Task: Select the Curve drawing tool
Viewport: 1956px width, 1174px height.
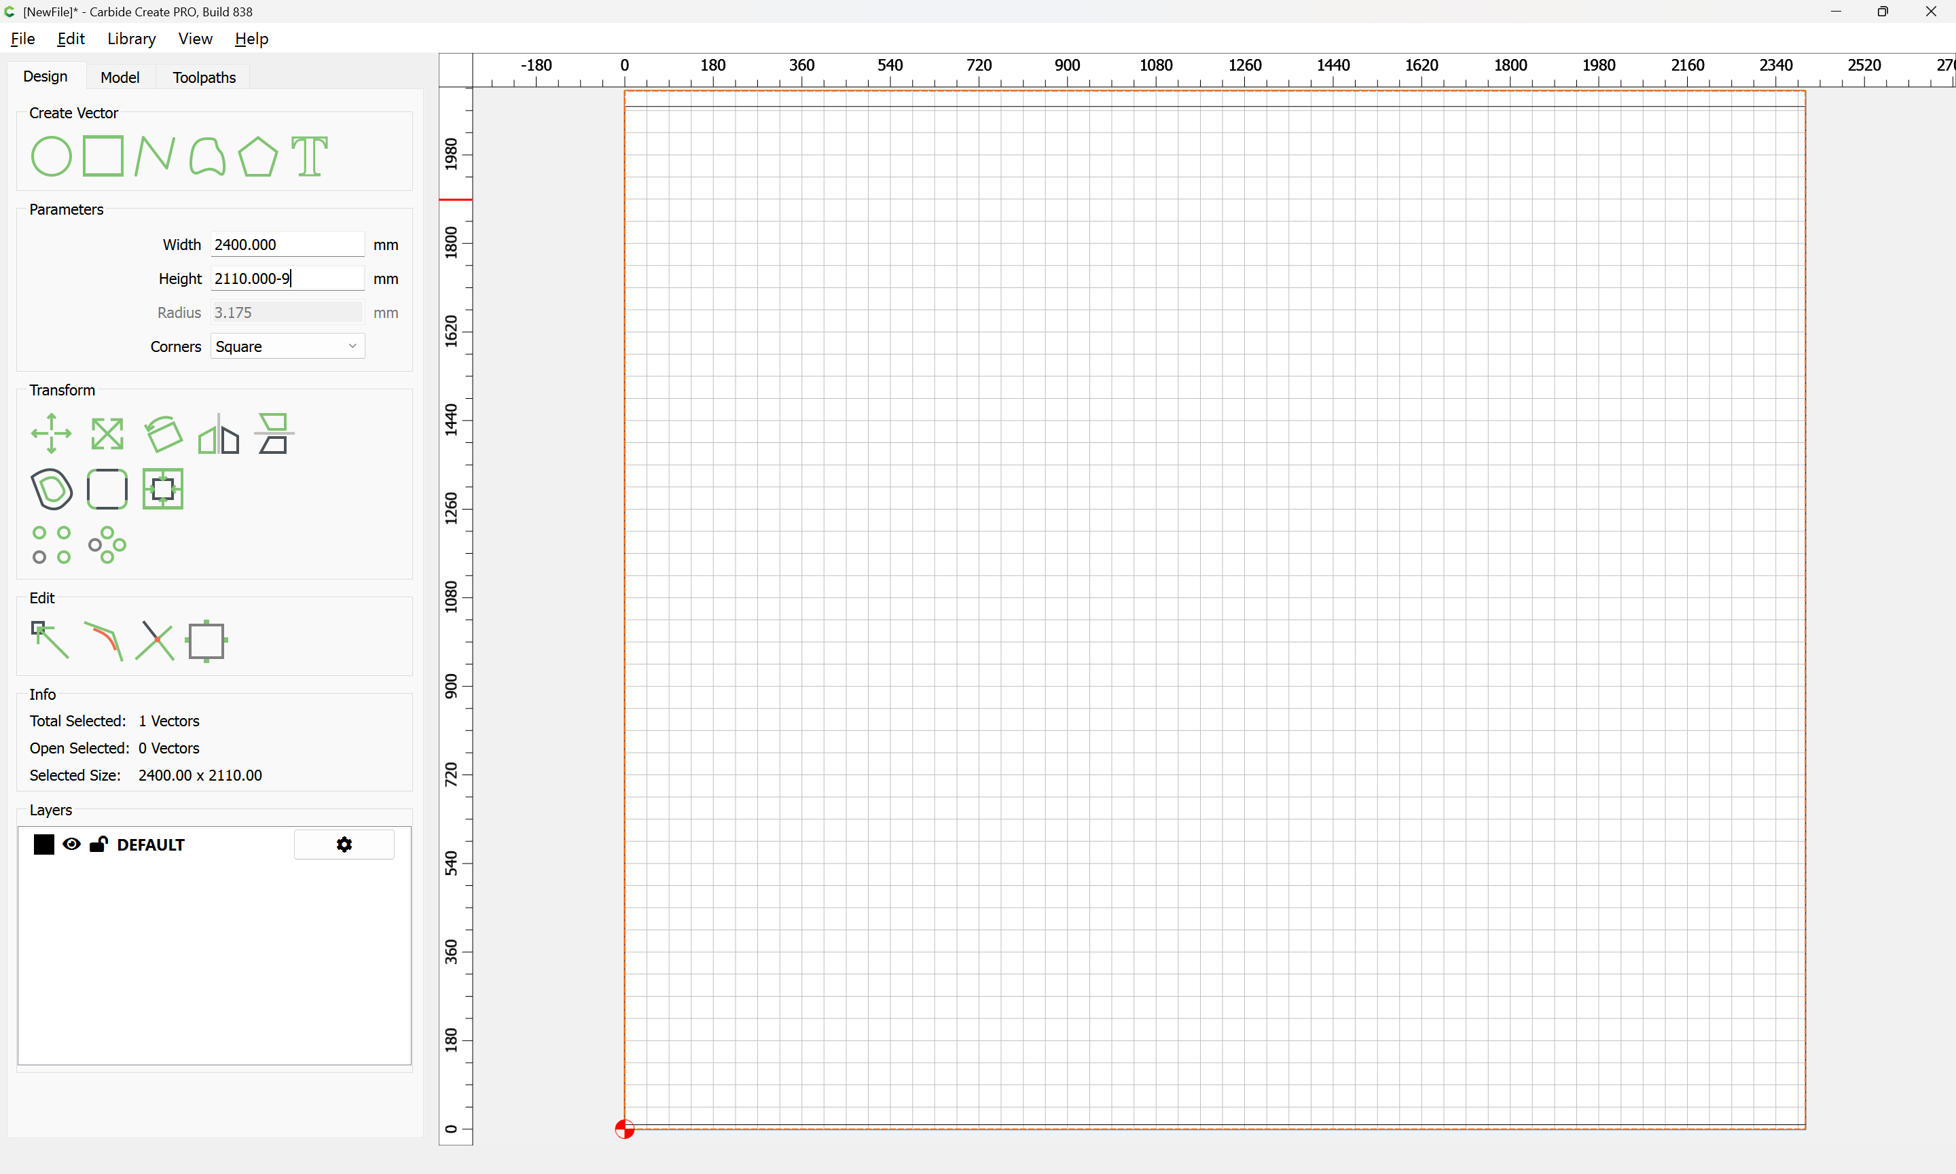Action: click(x=207, y=156)
